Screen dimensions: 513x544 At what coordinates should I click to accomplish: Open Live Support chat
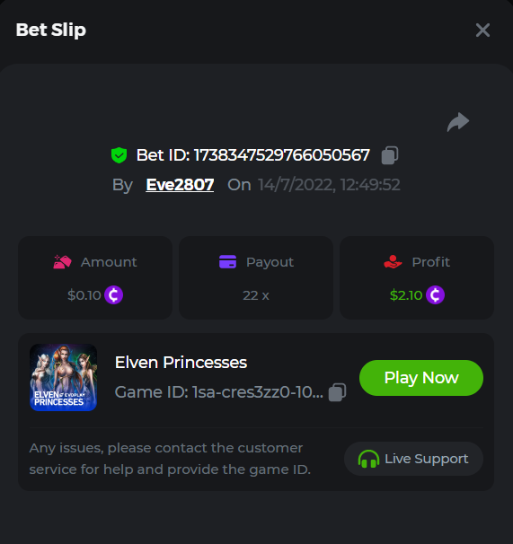coord(413,459)
